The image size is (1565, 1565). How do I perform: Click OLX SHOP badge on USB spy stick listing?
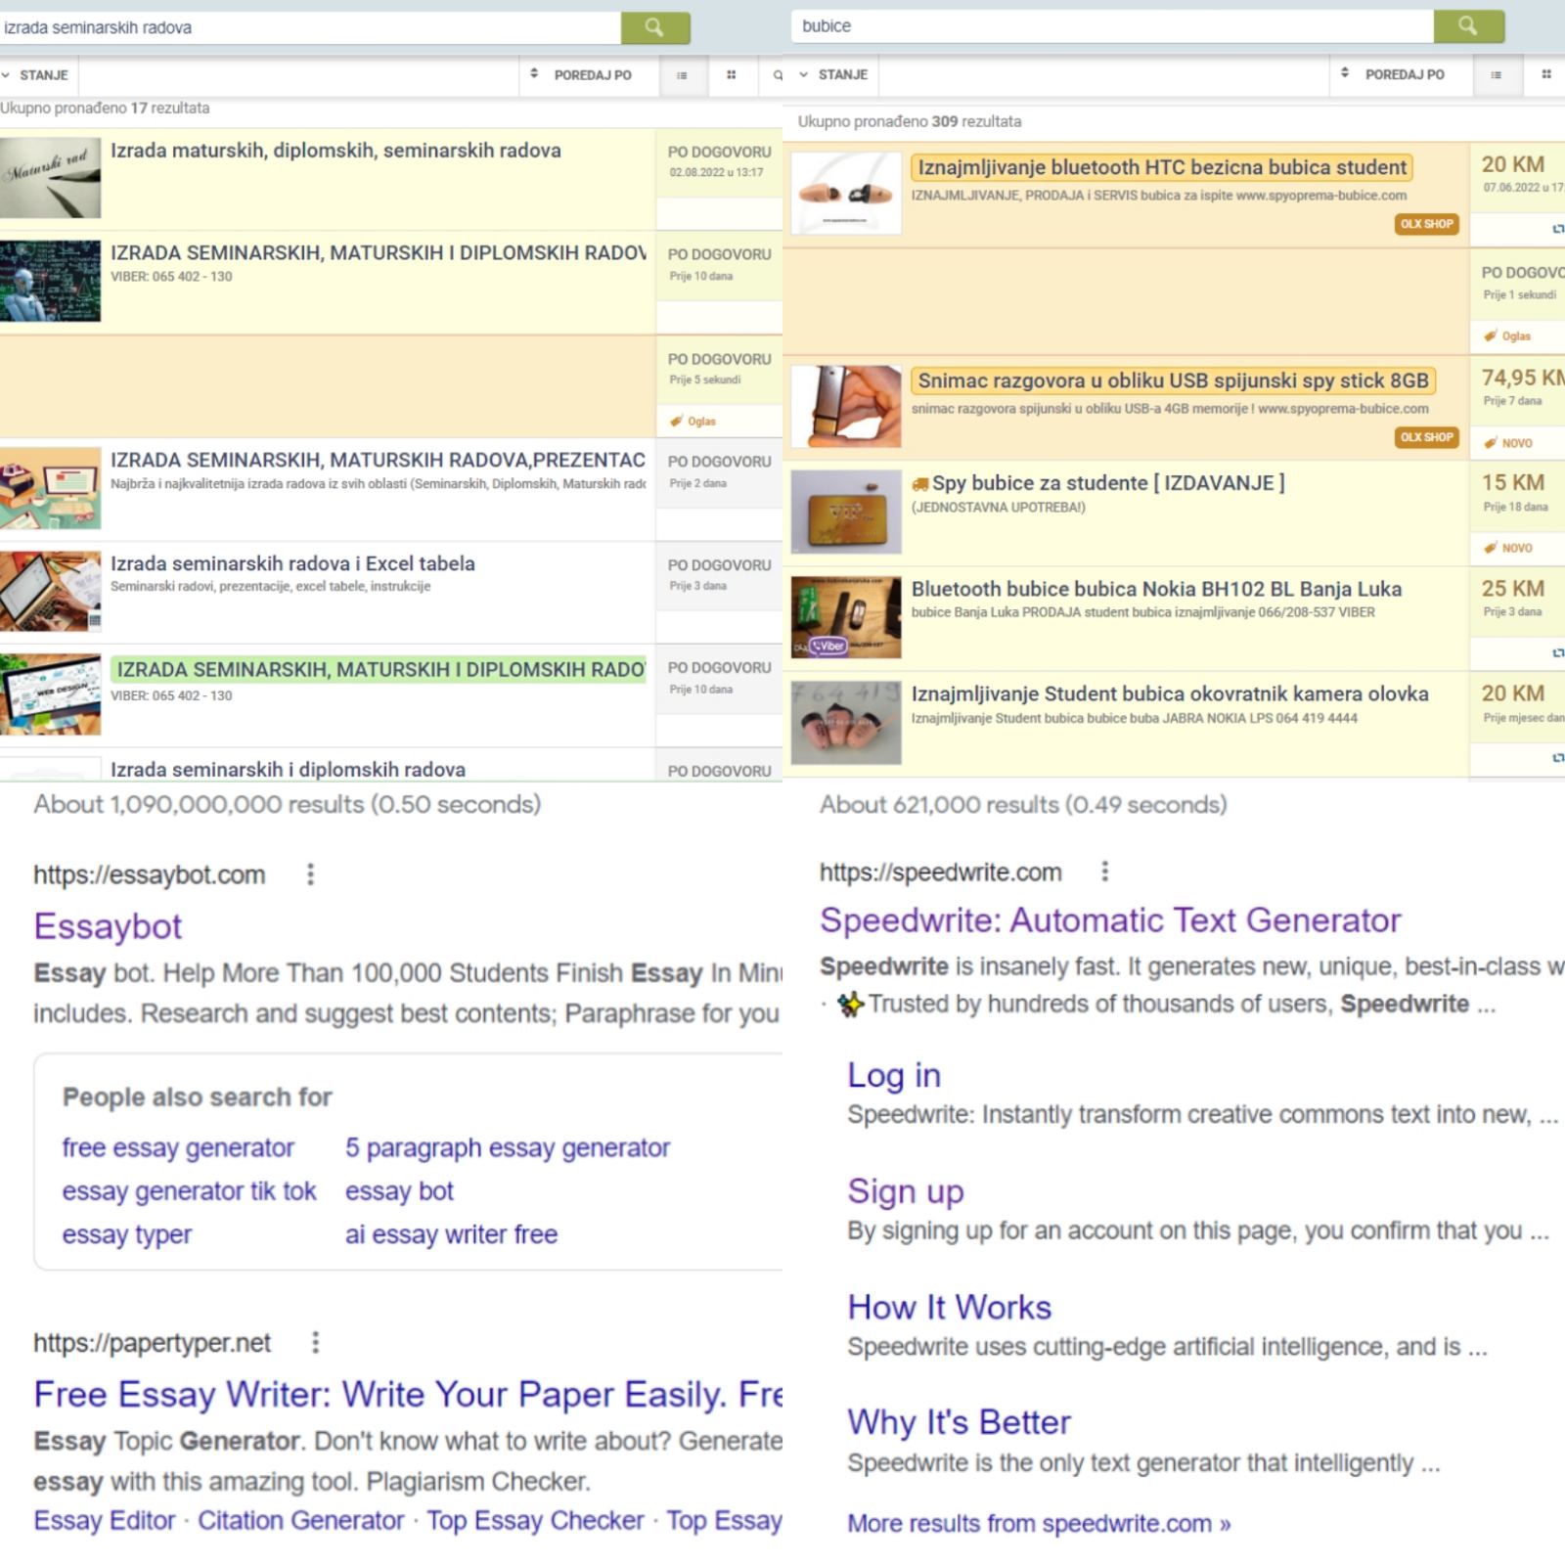pos(1426,437)
